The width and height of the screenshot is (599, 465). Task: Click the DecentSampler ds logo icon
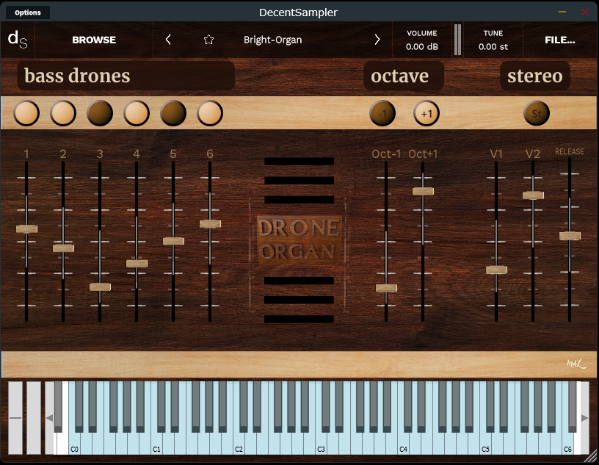(18, 40)
